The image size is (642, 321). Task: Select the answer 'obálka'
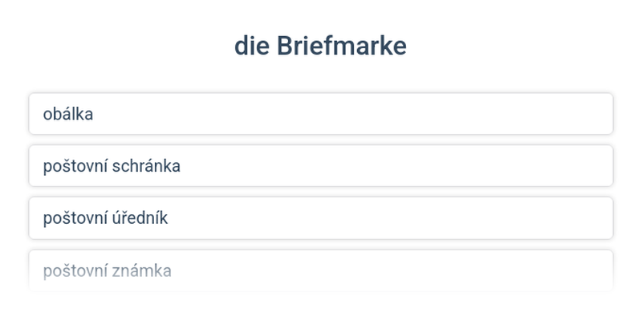321,114
